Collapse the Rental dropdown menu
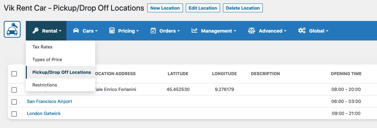The image size is (377, 128). click(46, 31)
